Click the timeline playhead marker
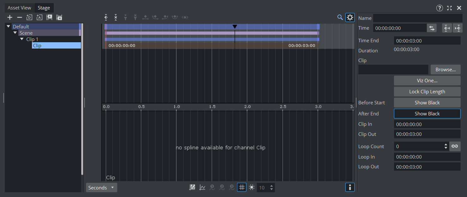Image resolution: width=467 pixels, height=197 pixels. pos(235,27)
